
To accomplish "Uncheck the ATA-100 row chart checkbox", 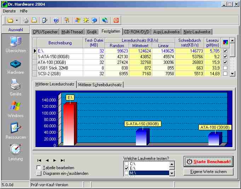I will [225, 62].
